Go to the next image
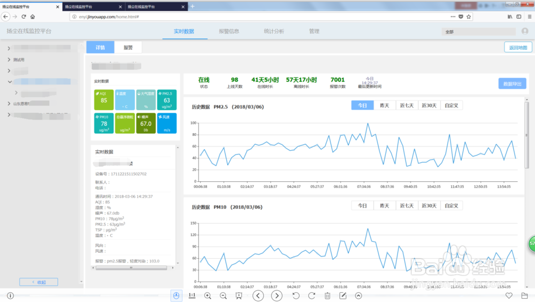Image resolution: width=535 pixels, height=302 pixels. tap(277, 296)
